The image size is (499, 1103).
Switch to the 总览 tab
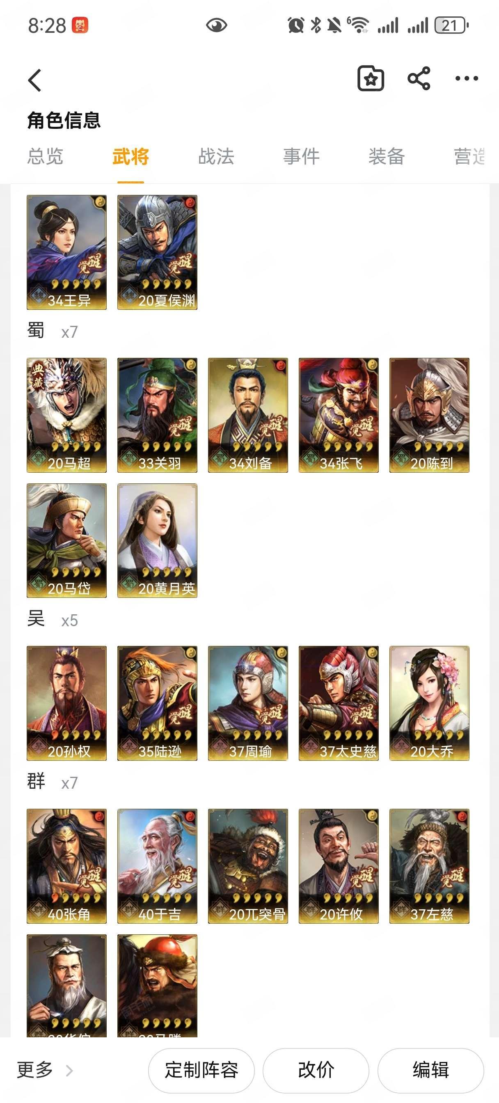45,156
